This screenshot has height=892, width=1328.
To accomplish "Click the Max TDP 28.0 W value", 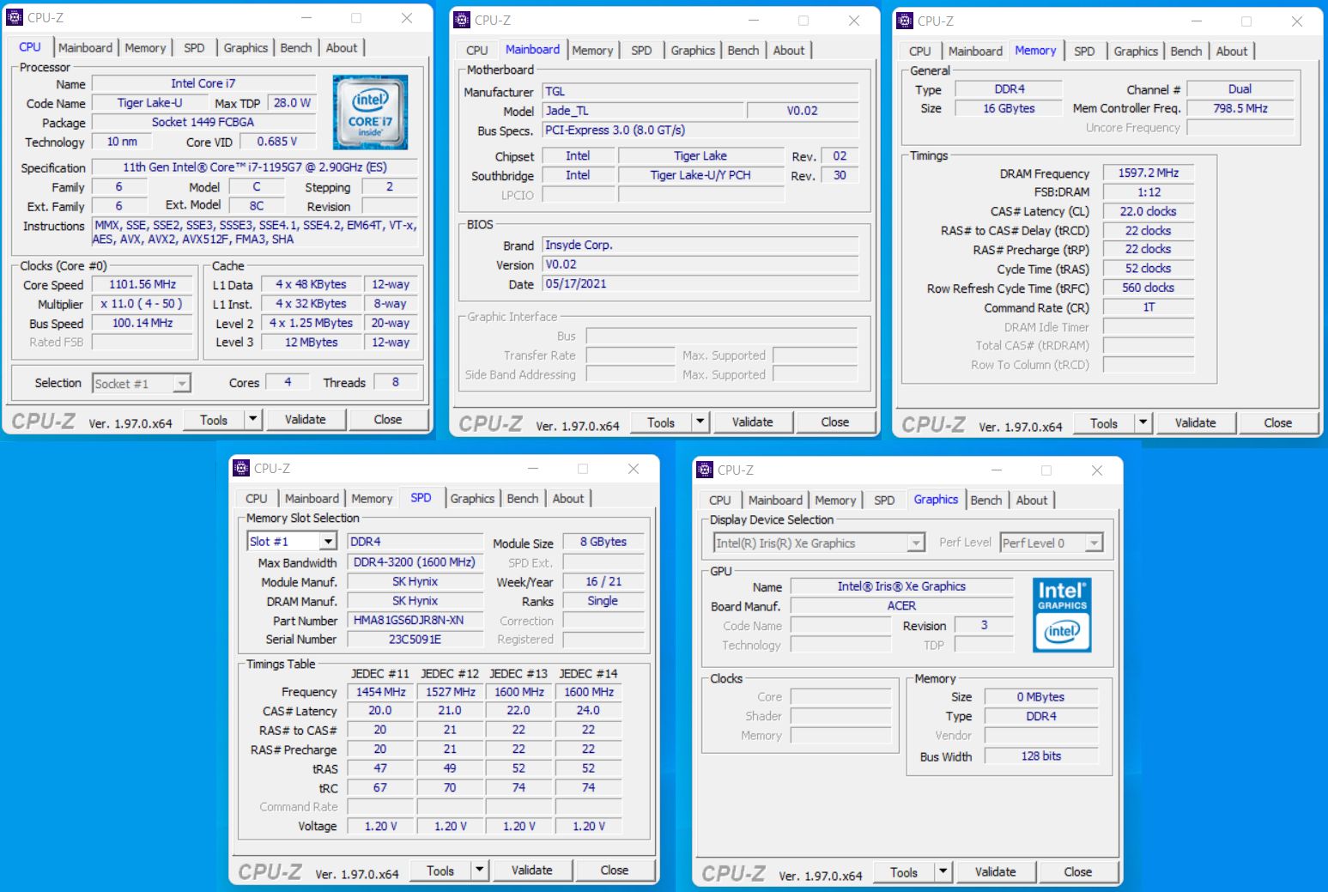I will tap(292, 102).
